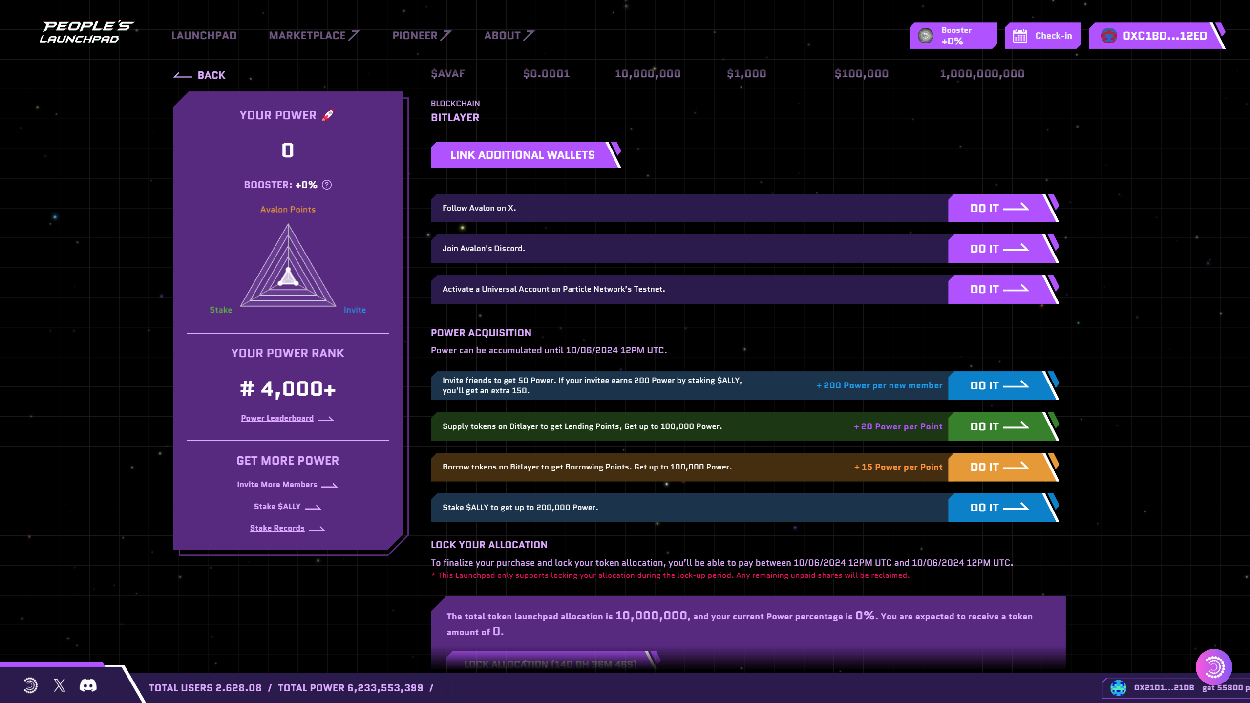Click the Invite More Members link

[277, 485]
